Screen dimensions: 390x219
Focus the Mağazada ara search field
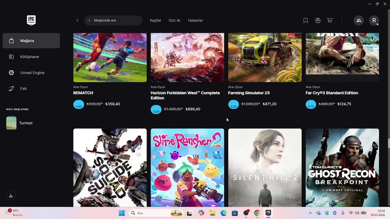(x=113, y=20)
